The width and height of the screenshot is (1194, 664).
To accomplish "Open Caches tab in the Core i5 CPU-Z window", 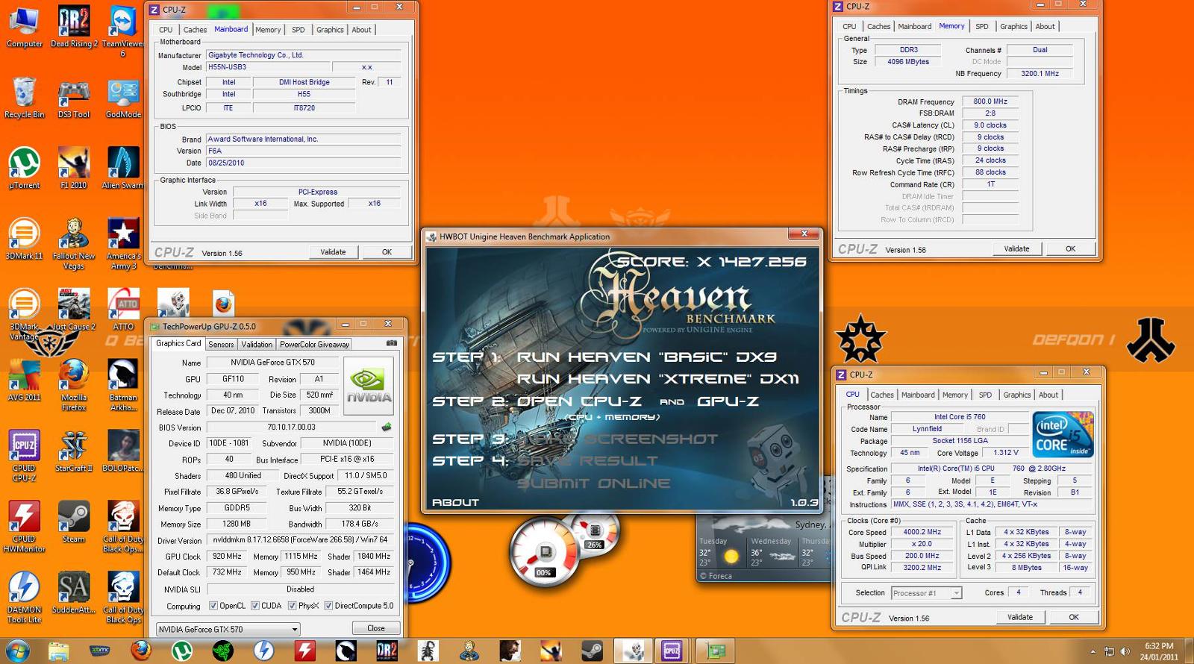I will (881, 395).
